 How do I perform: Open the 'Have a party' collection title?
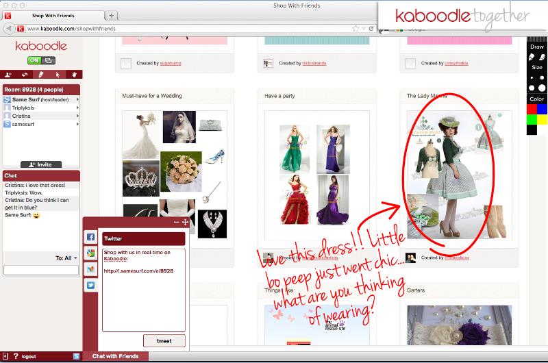(279, 96)
